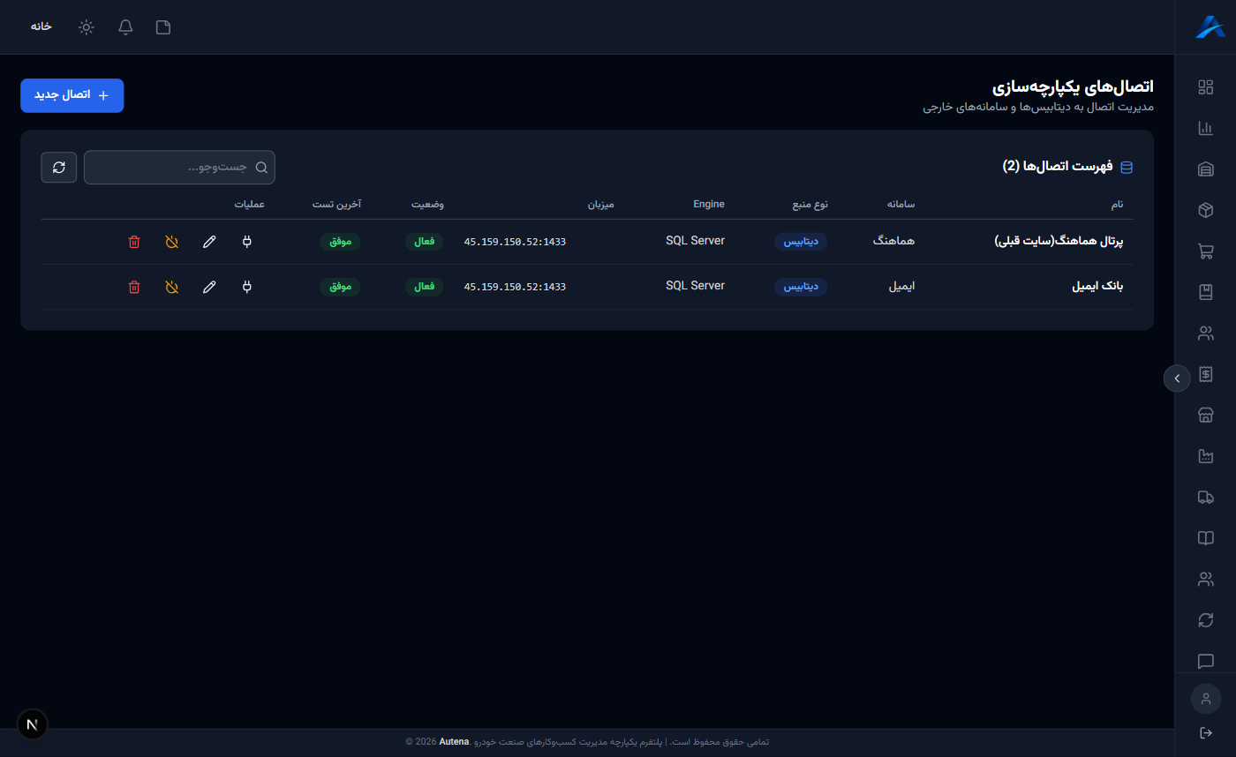Edit the بانک ایمیل connection
Screen dimensions: 1236x757
[209, 286]
